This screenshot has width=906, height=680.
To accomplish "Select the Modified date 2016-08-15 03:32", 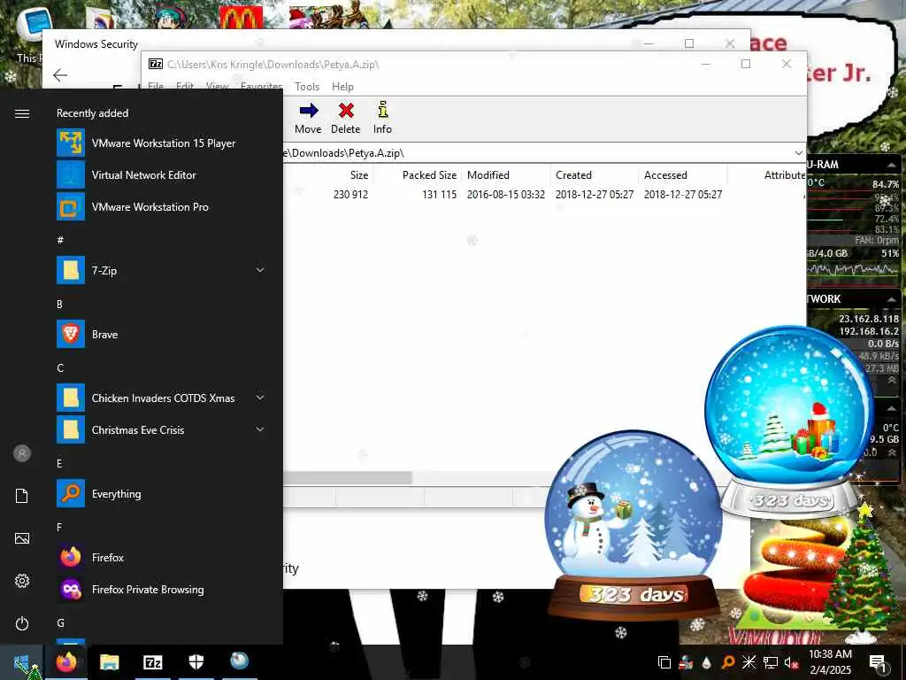I will tap(505, 195).
